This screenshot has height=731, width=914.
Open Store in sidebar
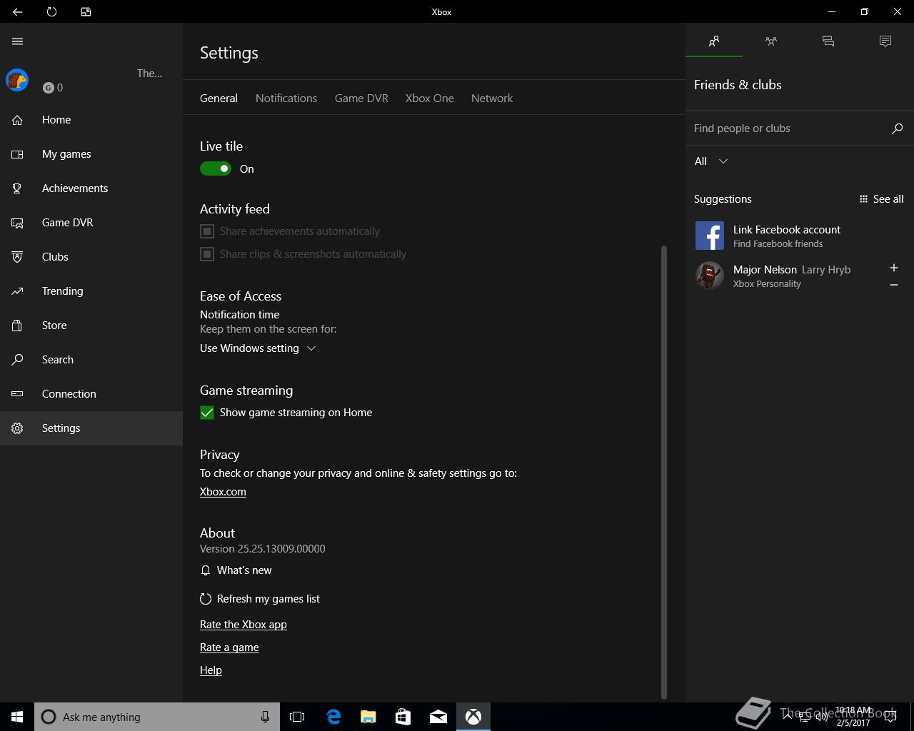pos(91,326)
